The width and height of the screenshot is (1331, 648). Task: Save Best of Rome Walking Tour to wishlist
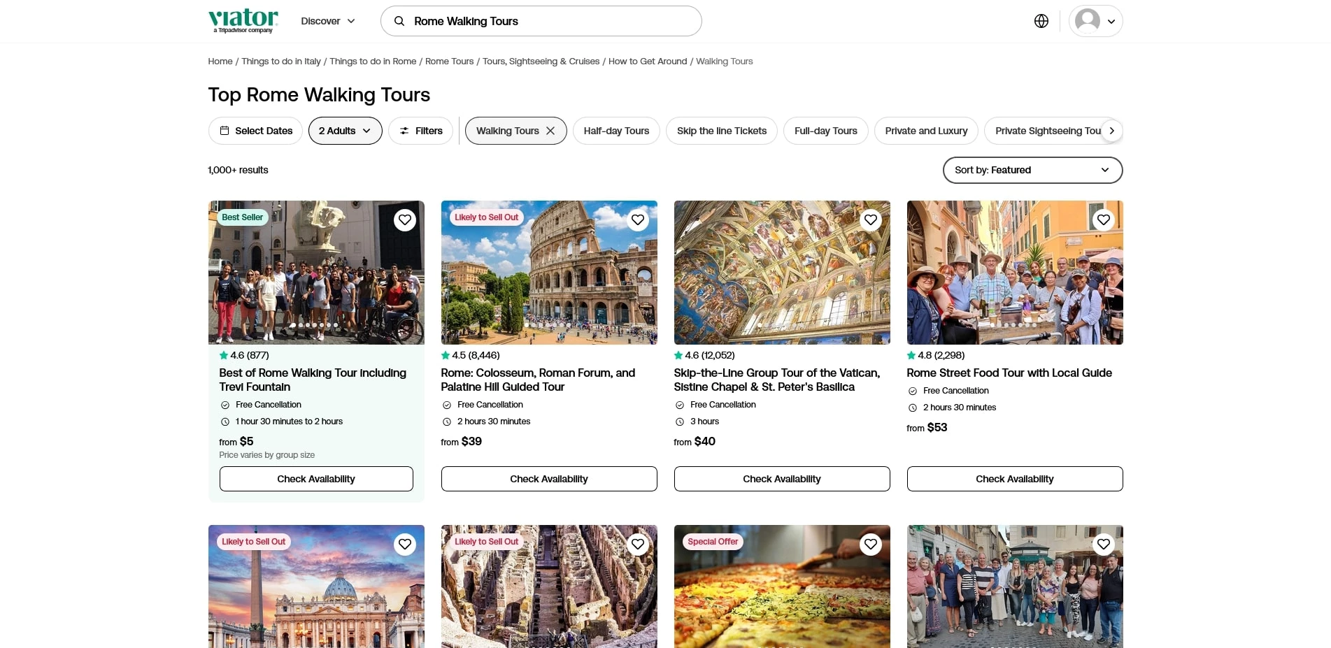point(405,220)
